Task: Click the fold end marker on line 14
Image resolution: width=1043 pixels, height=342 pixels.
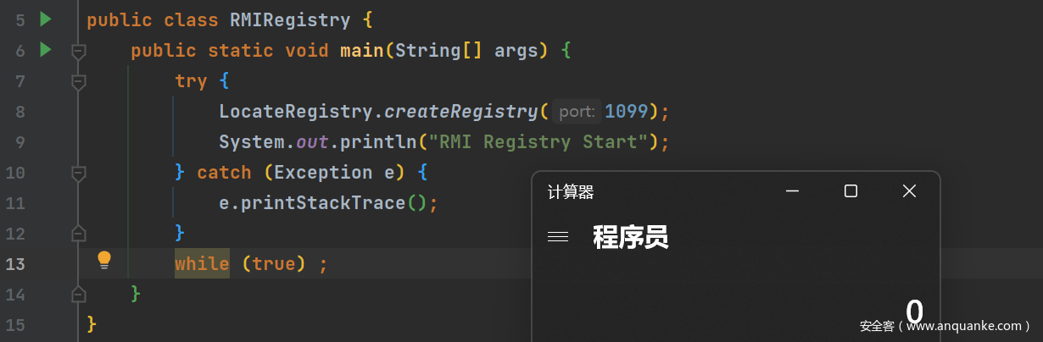Action: (x=79, y=294)
